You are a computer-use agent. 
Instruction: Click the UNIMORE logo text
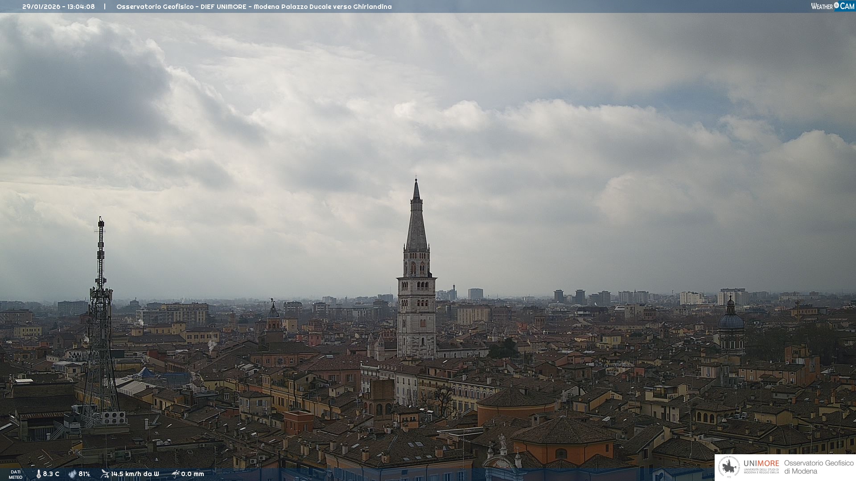[x=761, y=464]
